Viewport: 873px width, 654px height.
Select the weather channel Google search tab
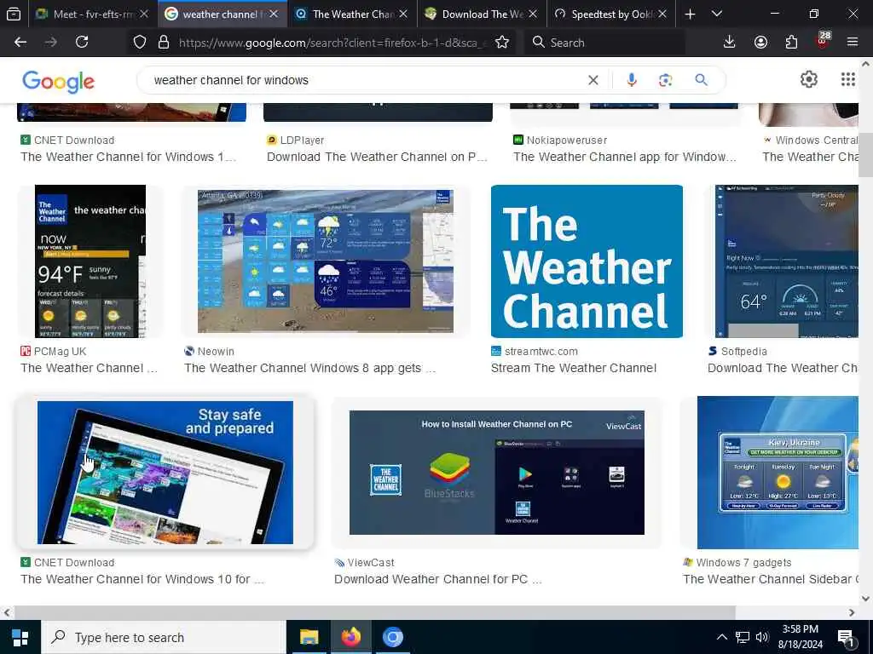(223, 14)
